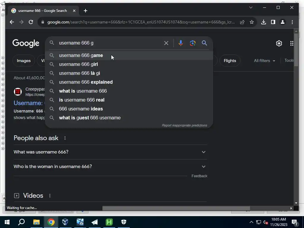Search by image with Google Lens icon
The image size is (304, 228).
coord(192,43)
